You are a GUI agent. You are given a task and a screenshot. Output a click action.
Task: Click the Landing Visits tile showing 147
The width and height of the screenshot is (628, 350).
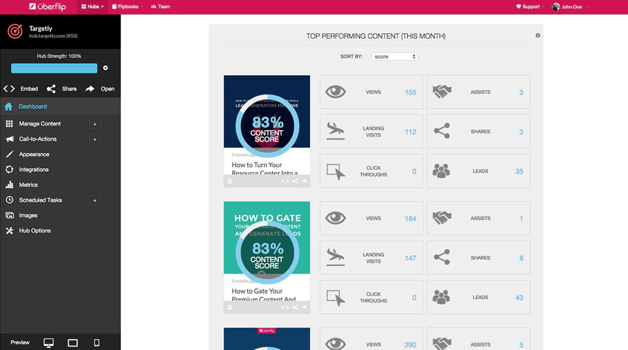click(x=371, y=258)
